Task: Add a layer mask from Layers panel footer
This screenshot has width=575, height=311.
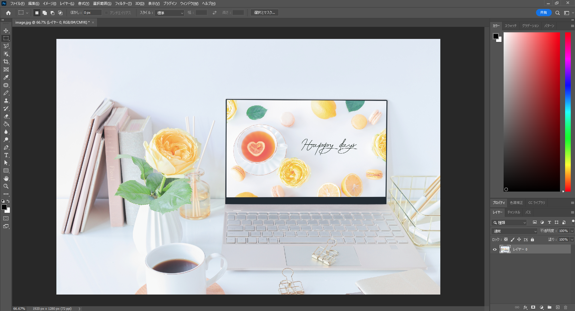Action: pos(533,307)
